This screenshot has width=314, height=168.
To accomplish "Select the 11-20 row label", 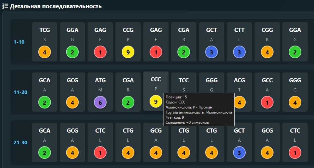I will point(20,92).
